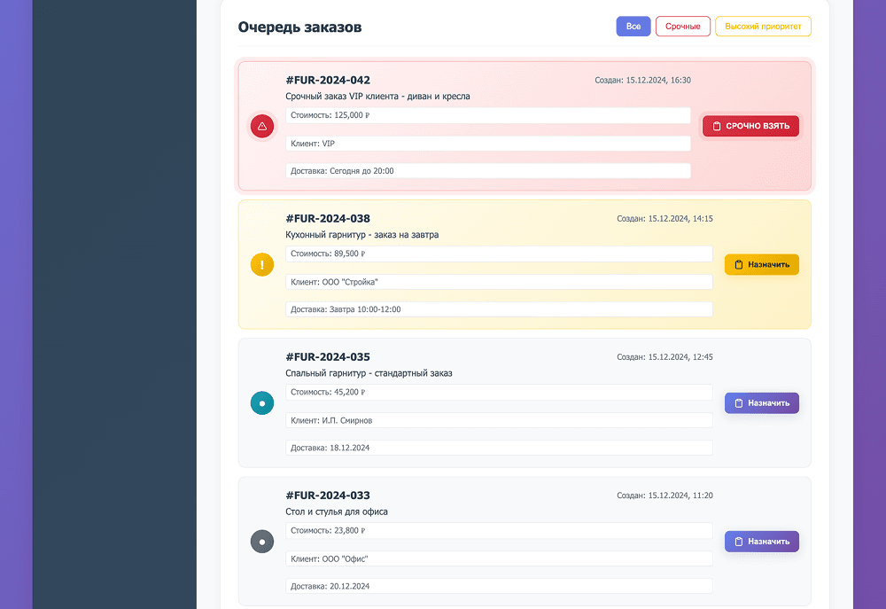
Task: Click clipboard icon on Назначить for FUR-2024-035
Action: pos(738,403)
